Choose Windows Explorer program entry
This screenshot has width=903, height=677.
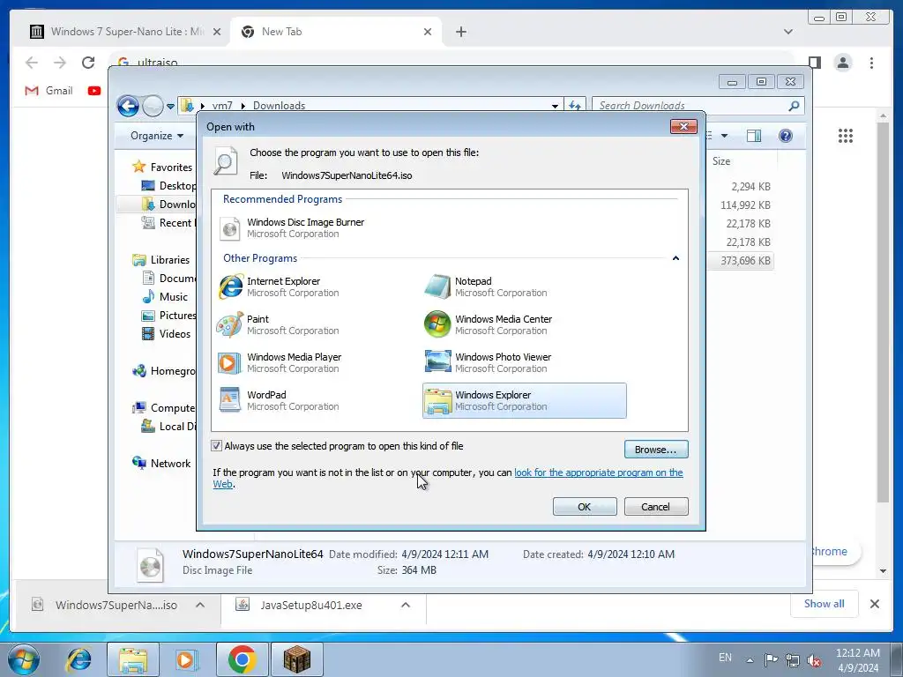click(x=524, y=401)
